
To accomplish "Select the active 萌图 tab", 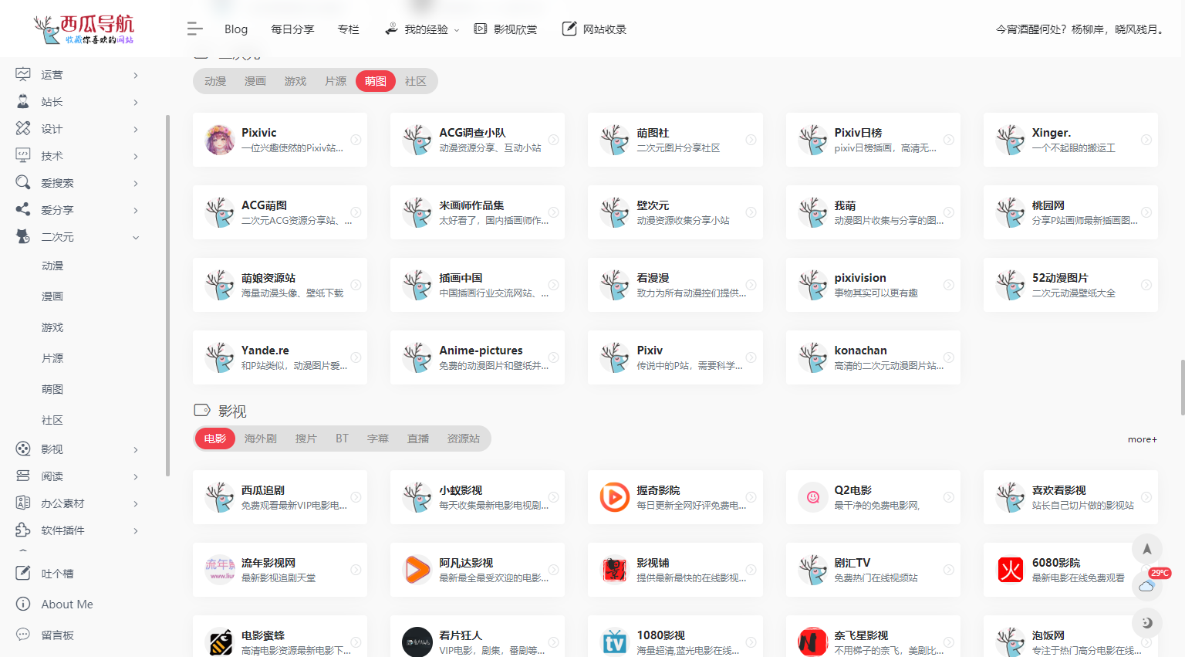I will [x=376, y=81].
